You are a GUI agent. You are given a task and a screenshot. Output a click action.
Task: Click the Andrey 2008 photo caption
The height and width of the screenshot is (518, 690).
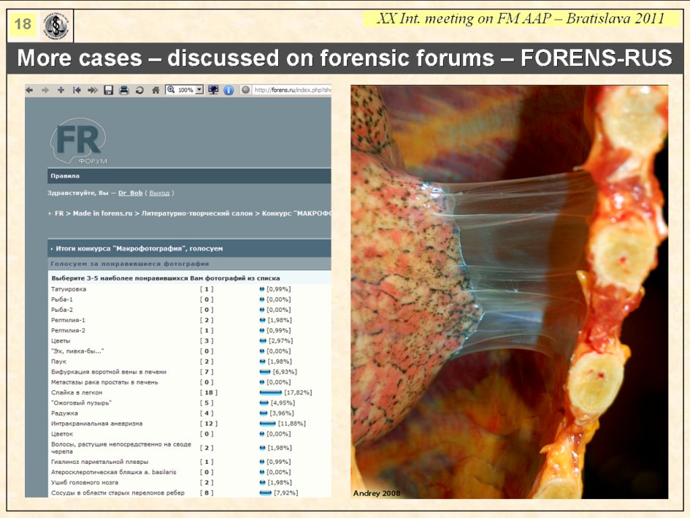click(x=377, y=493)
